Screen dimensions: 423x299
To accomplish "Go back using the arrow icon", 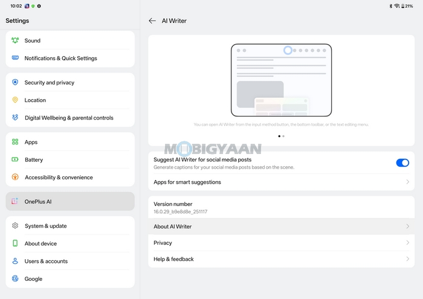I will click(152, 21).
